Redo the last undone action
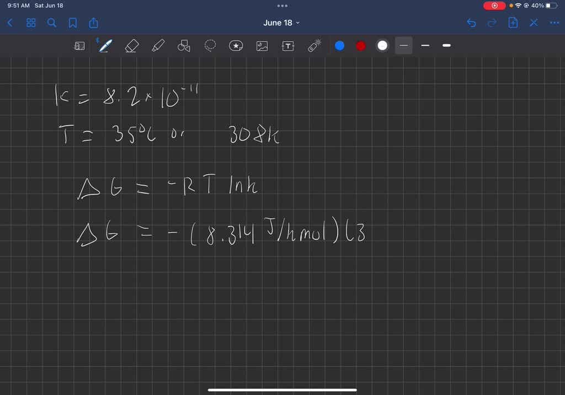This screenshot has width=565, height=395. [492, 23]
